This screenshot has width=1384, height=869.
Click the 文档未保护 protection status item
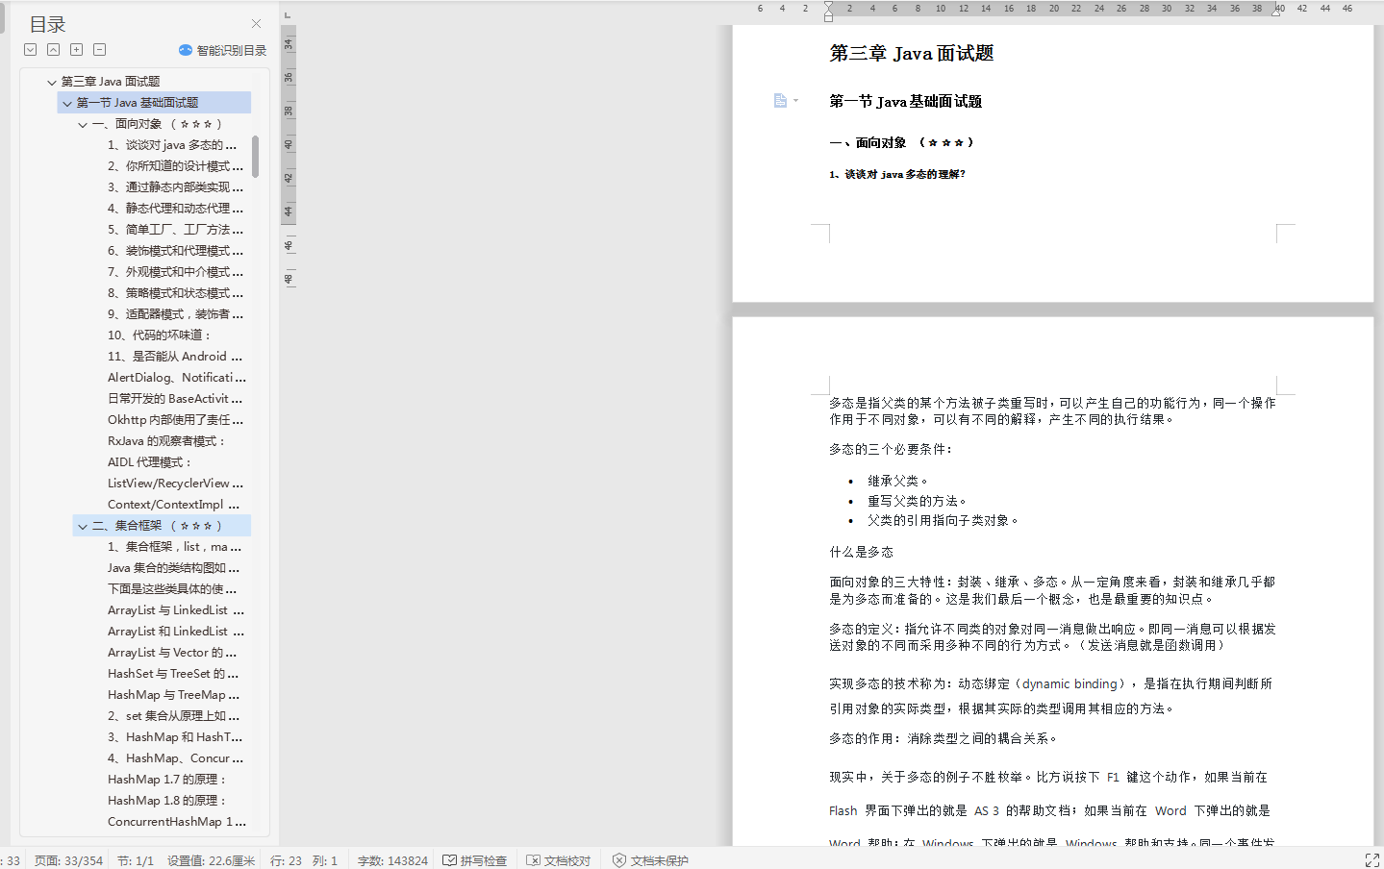point(650,860)
